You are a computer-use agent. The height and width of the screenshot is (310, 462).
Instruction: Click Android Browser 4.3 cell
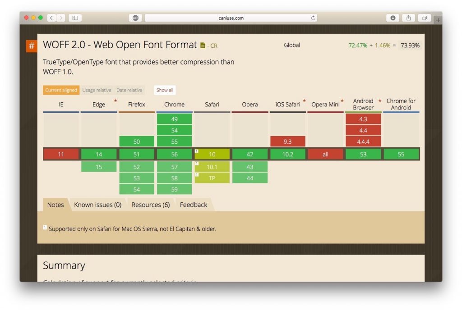pos(363,119)
